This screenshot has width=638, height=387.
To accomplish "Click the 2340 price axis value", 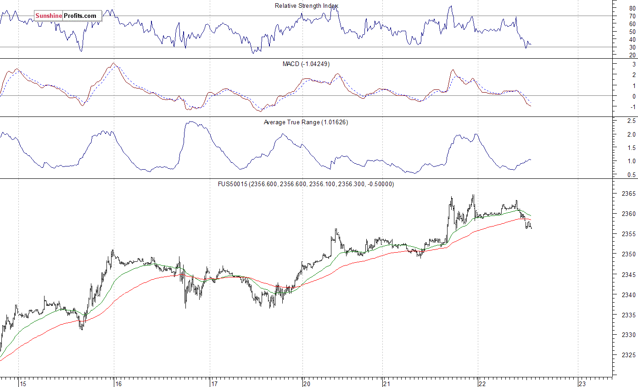I will [x=629, y=295].
